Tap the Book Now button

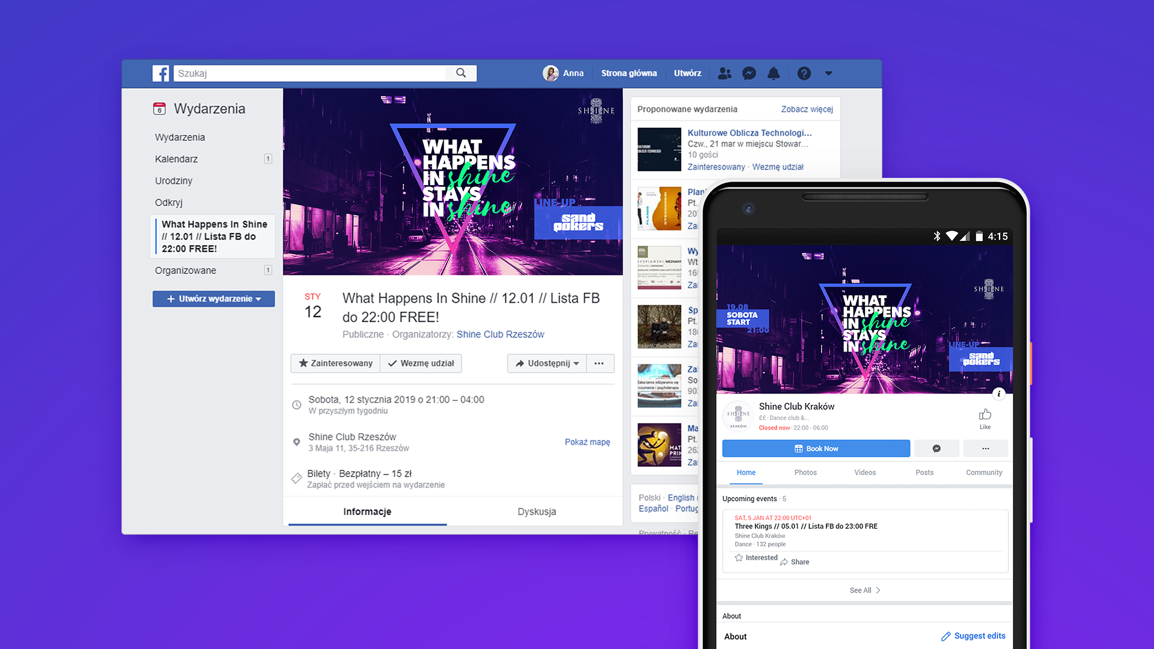pyautogui.click(x=816, y=448)
